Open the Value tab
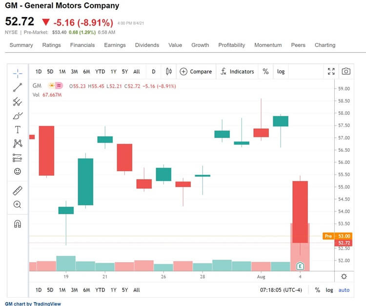The height and width of the screenshot is (306, 366). pos(175,45)
